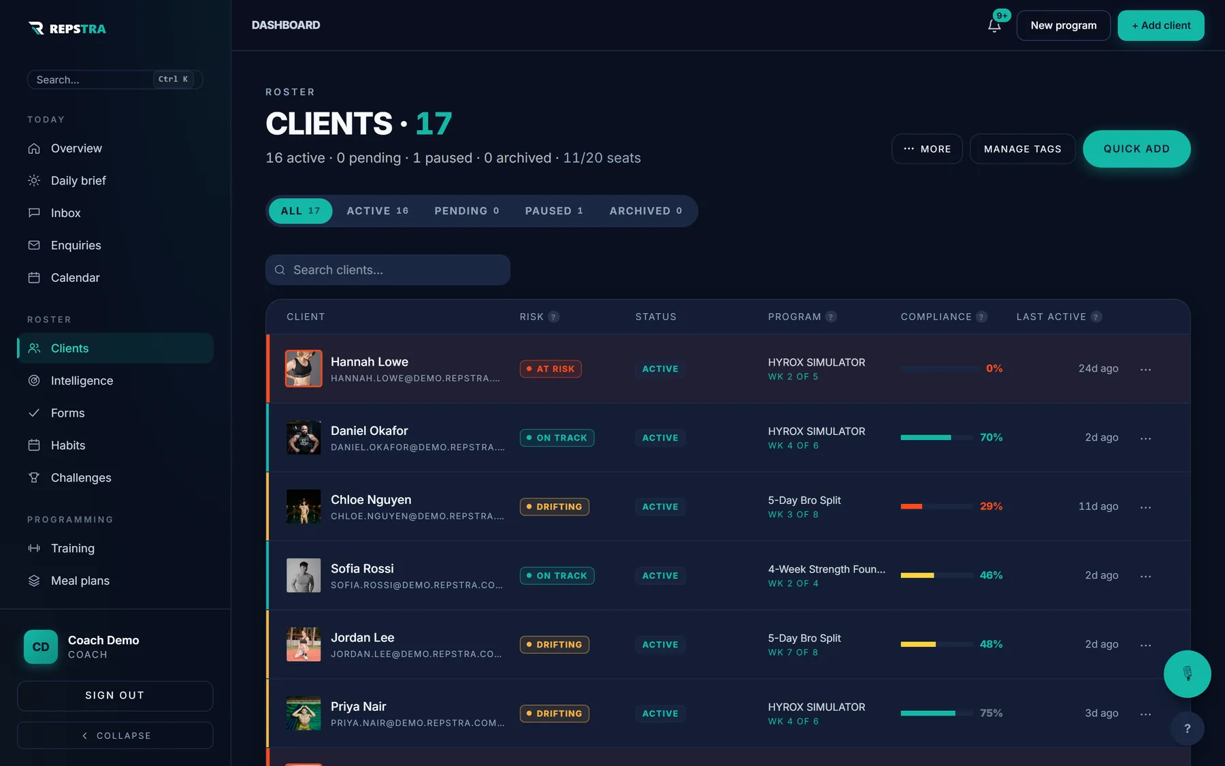
Task: Click the + Add client button
Action: (1161, 25)
